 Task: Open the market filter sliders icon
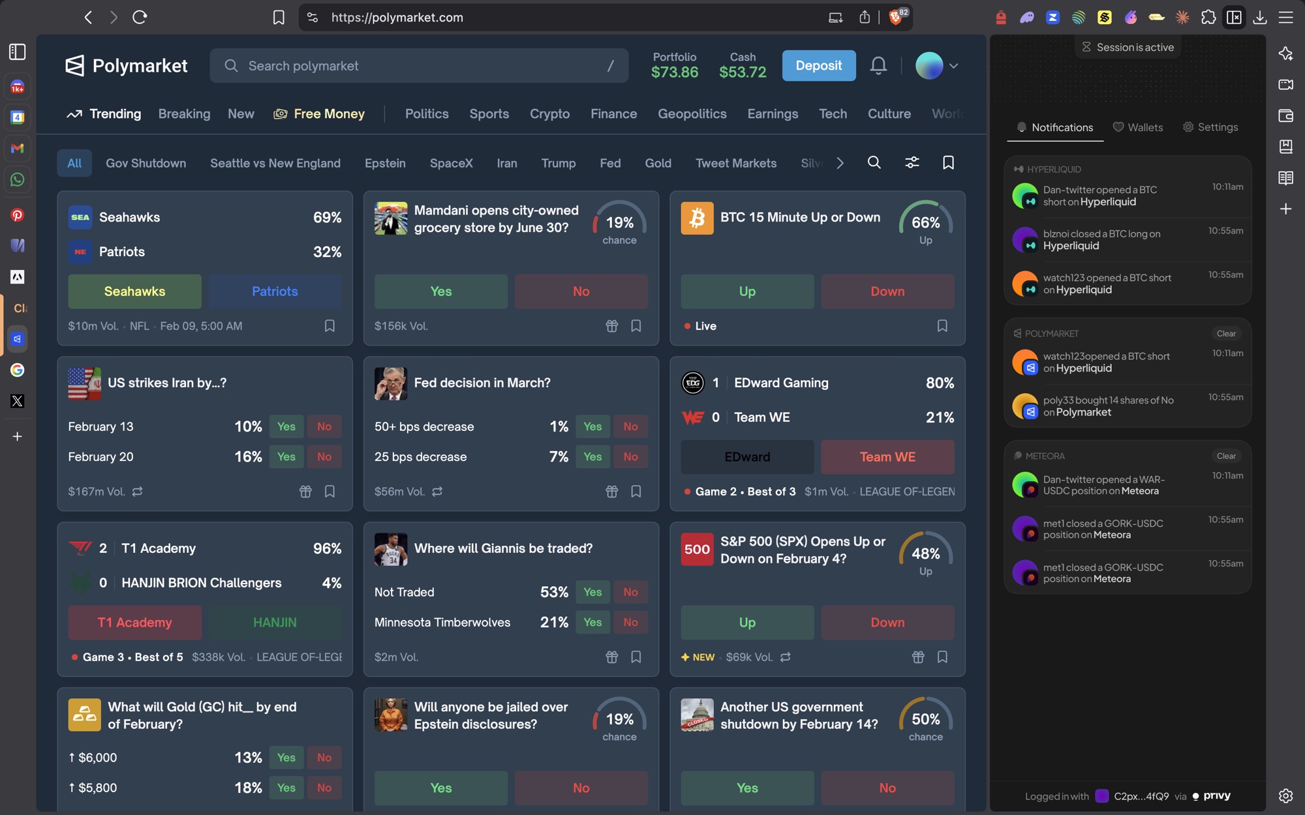coord(912,162)
